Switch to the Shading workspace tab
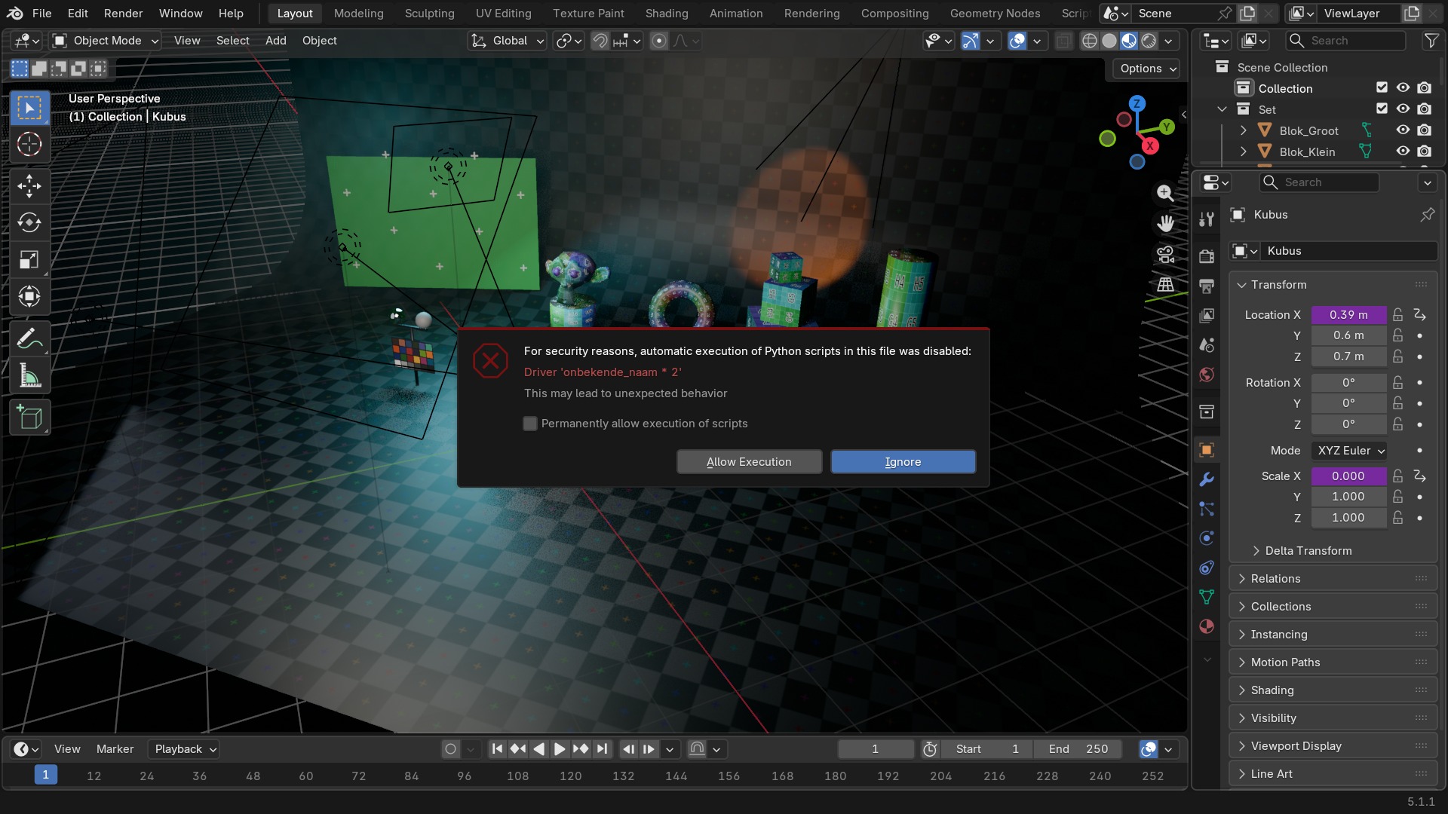The height and width of the screenshot is (814, 1448). coord(667,14)
